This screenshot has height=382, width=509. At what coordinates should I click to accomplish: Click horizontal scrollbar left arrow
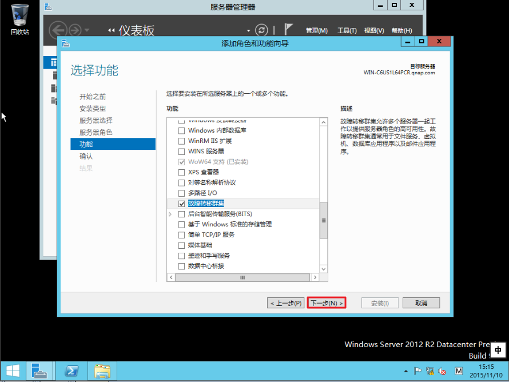[171, 277]
